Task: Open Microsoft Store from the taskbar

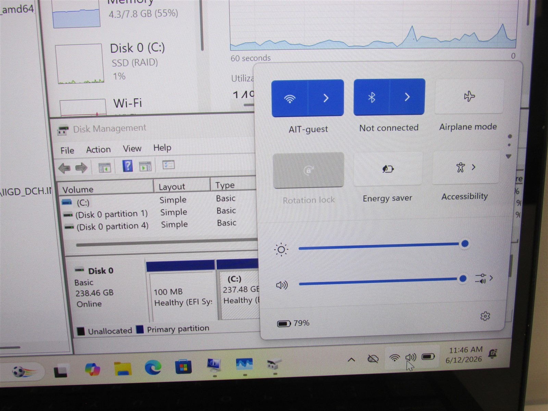Action: 183,367
